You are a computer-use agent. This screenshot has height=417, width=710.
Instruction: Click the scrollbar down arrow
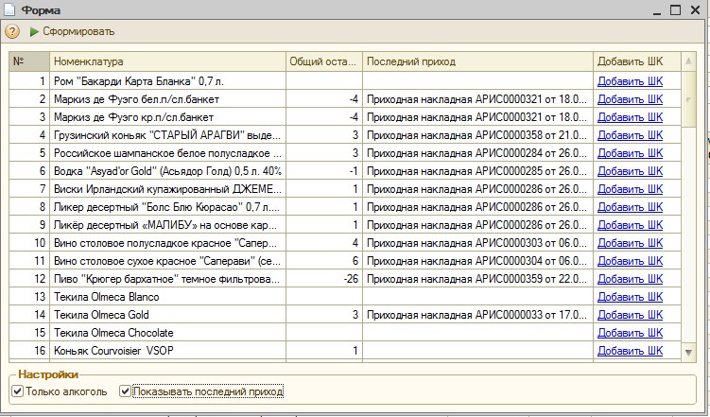click(x=688, y=352)
